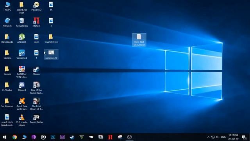Open Photoshop from the taskbar
Image resolution: width=250 pixels, height=141 pixels.
pyautogui.click(x=53, y=137)
